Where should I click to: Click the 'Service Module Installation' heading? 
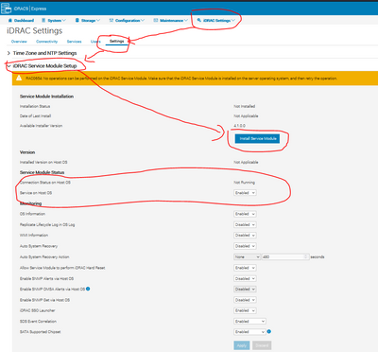pos(46,97)
